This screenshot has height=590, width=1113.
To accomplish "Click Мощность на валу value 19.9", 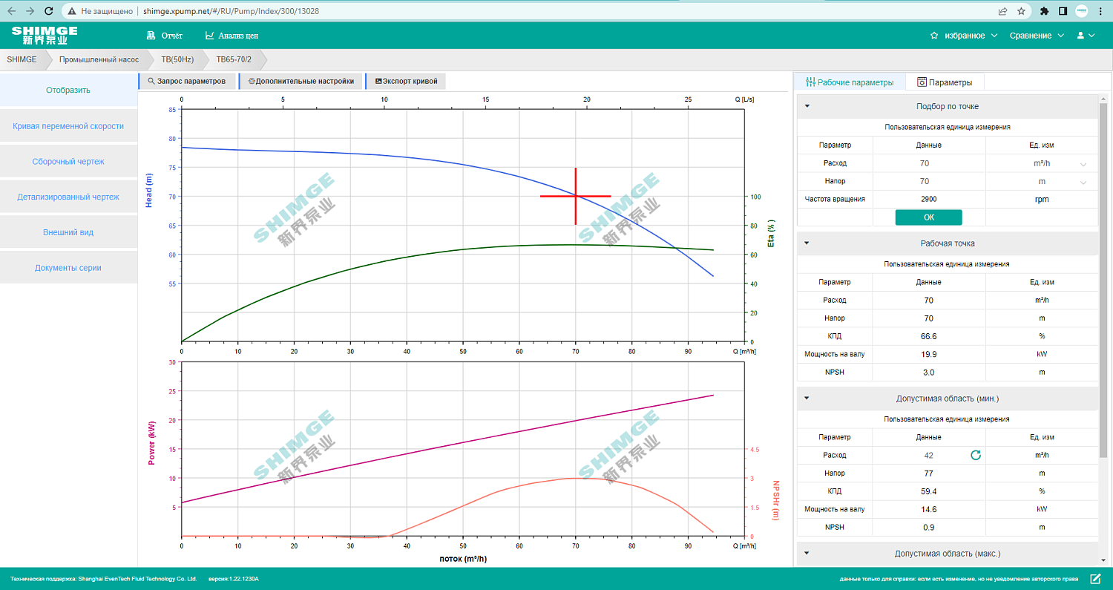I will click(x=929, y=354).
